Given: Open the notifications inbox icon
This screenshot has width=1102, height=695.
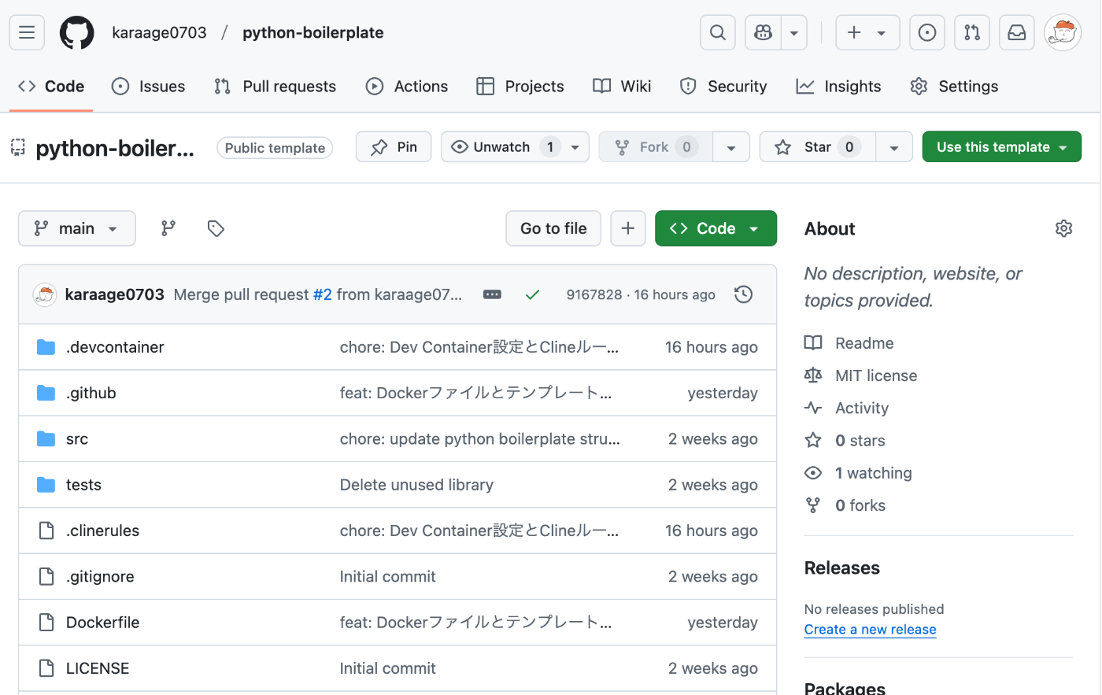Looking at the screenshot, I should click(x=1017, y=32).
